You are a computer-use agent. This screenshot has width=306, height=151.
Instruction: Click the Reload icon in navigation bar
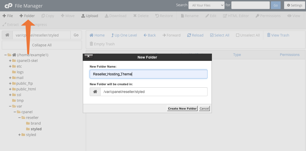click(189, 35)
